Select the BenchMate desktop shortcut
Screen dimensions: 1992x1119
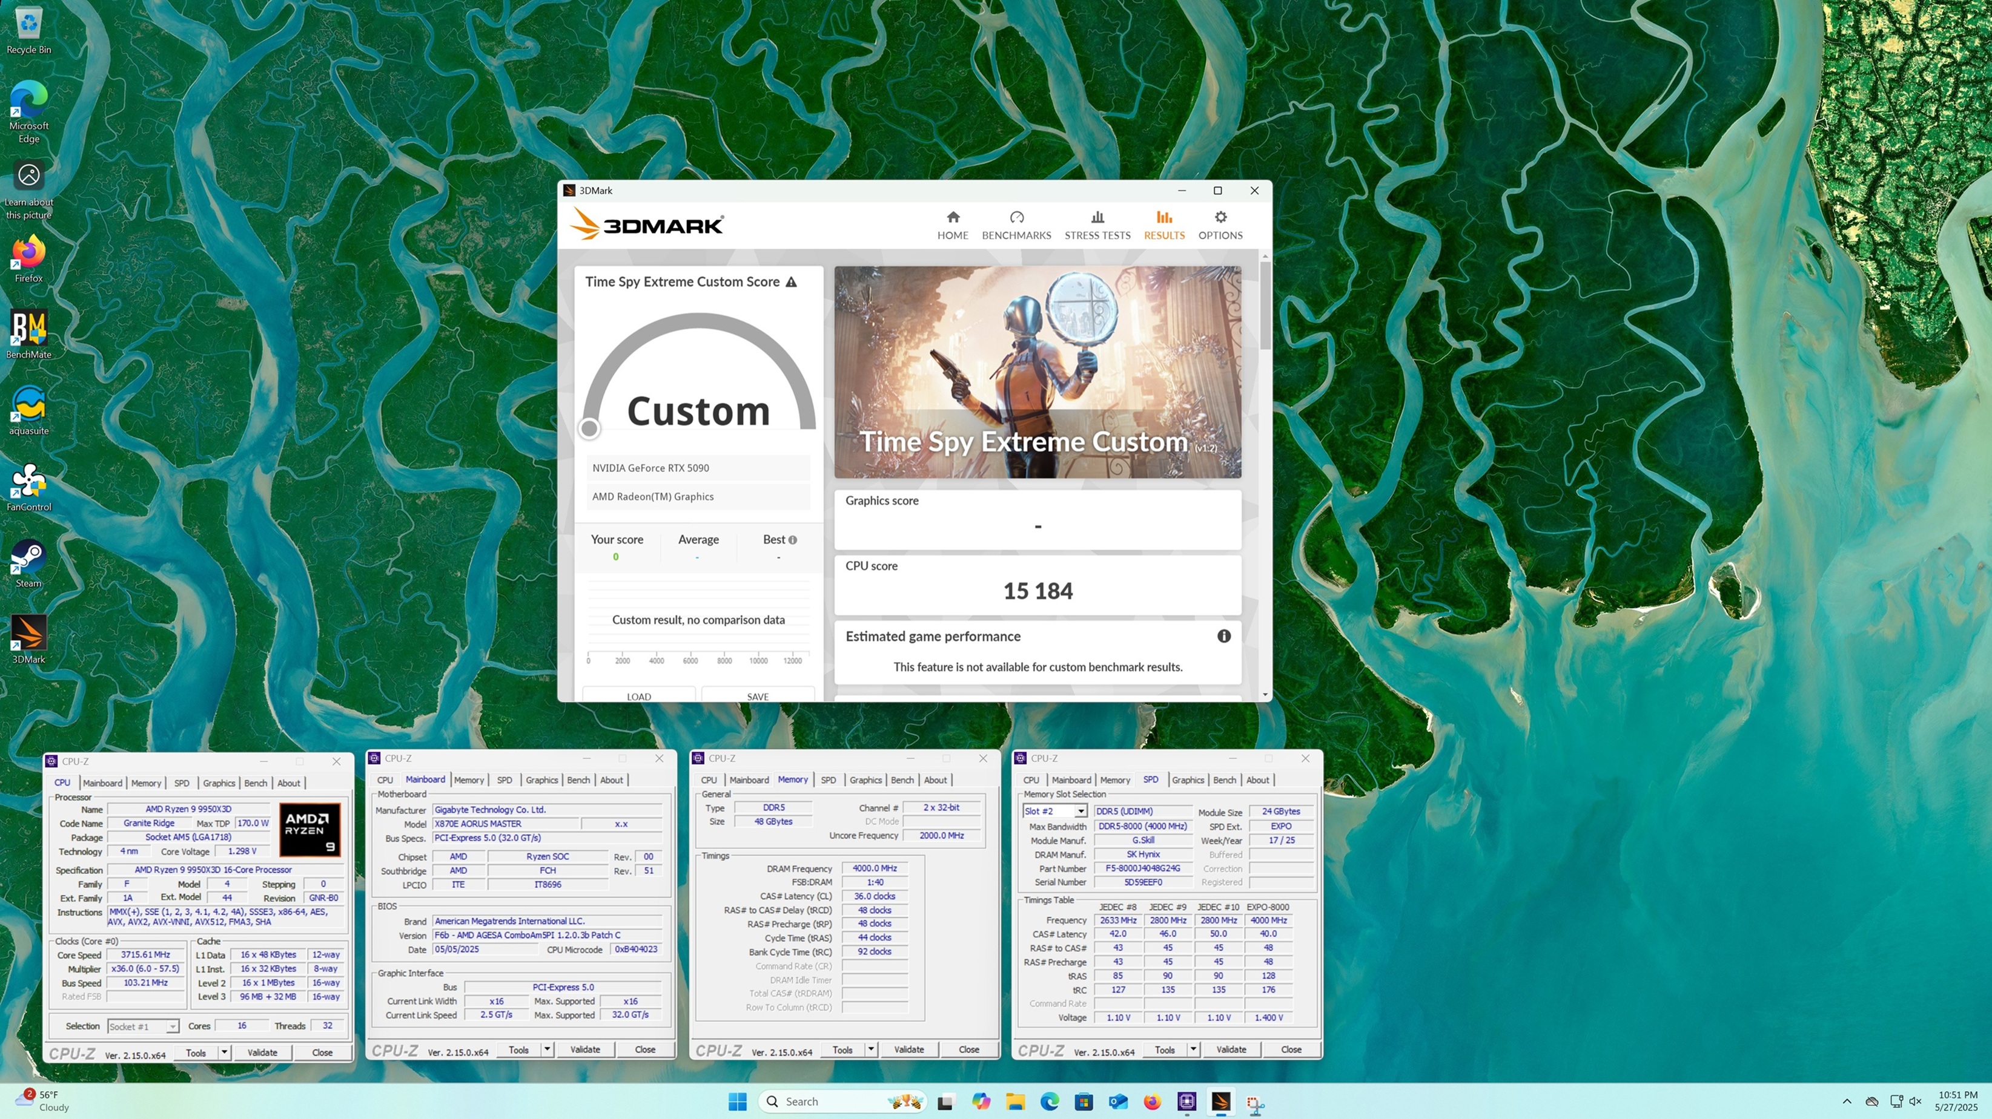pyautogui.click(x=28, y=335)
